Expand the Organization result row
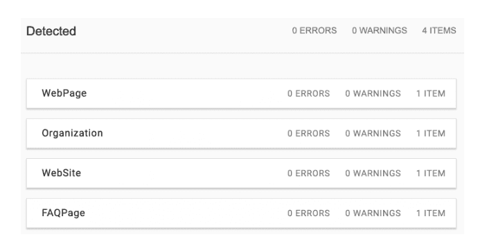Viewport: 496px width, 250px height. tap(241, 133)
